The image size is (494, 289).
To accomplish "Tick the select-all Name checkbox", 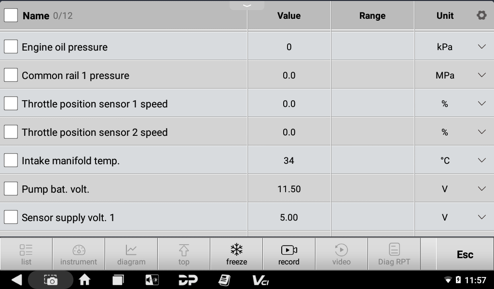I will tap(11, 15).
